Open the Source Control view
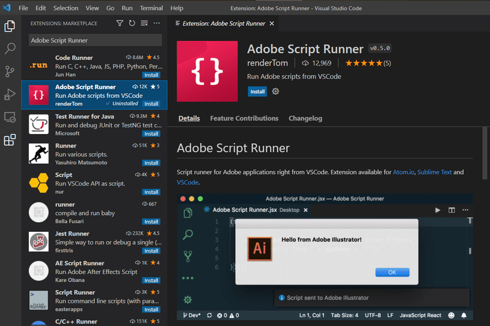Screen dimensions: 490x326 click(10, 72)
